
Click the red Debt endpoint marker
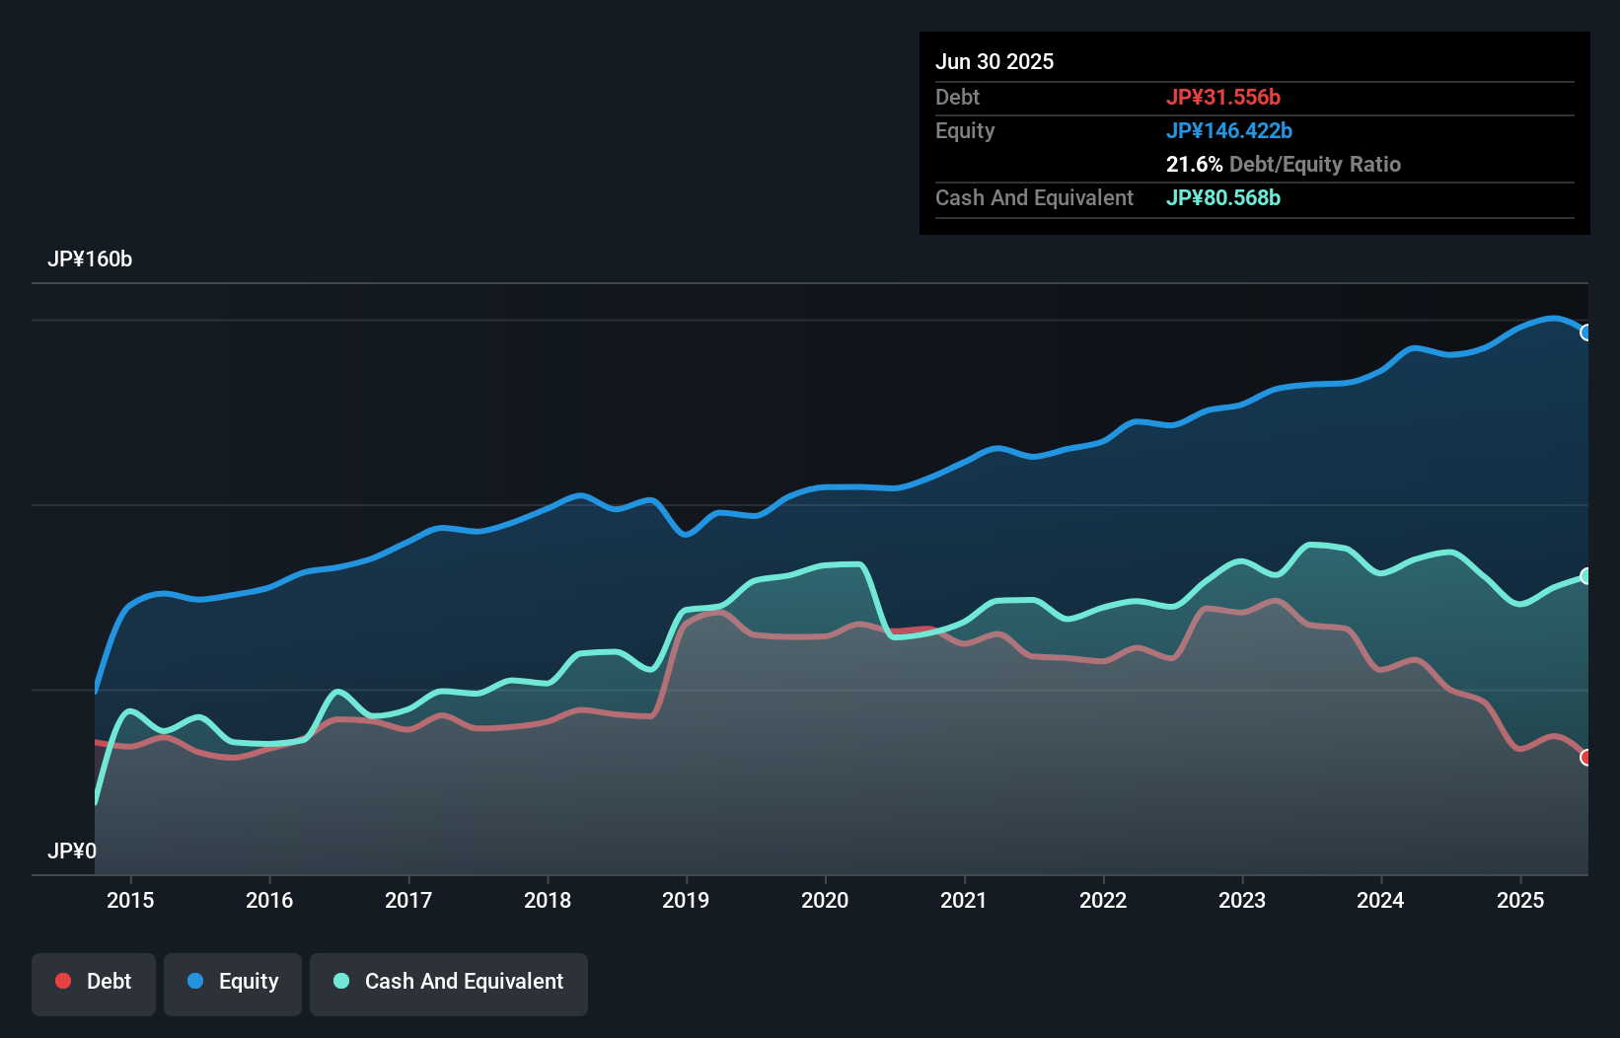1586,758
